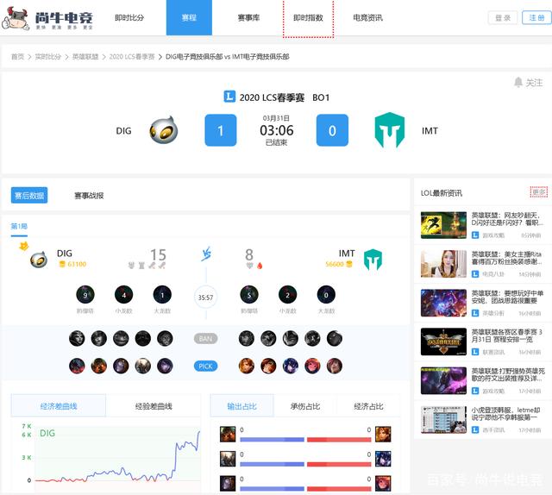This screenshot has width=552, height=495.
Task: Select the 赛后数据 tab
Action: click(x=29, y=196)
